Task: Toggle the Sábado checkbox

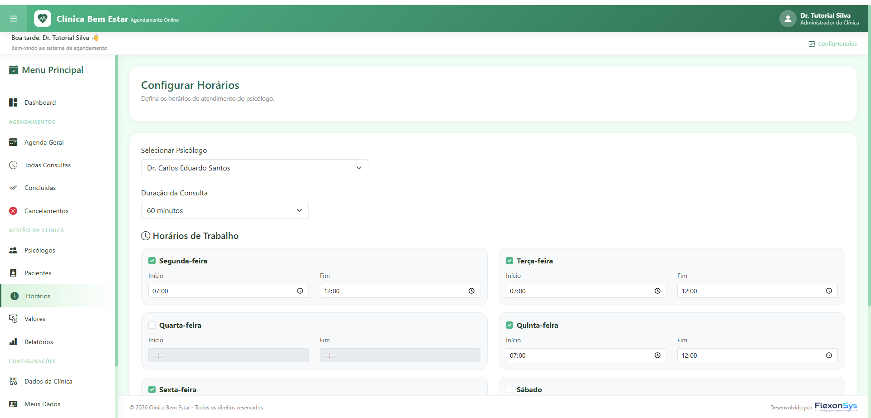Action: point(509,389)
